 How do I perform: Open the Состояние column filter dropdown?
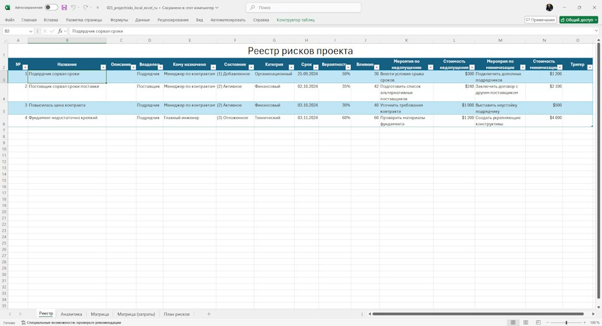251,67
